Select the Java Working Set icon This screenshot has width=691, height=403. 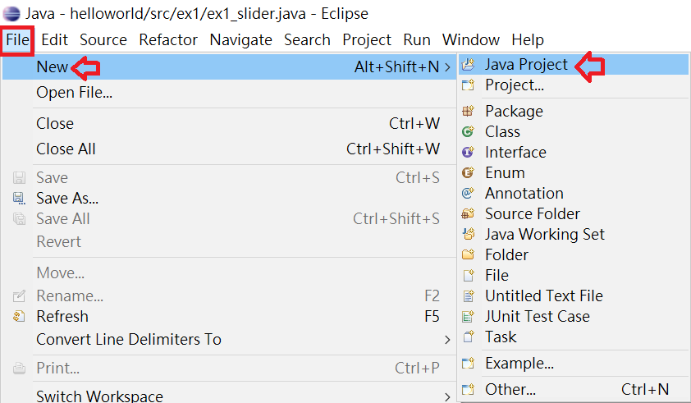click(x=468, y=234)
